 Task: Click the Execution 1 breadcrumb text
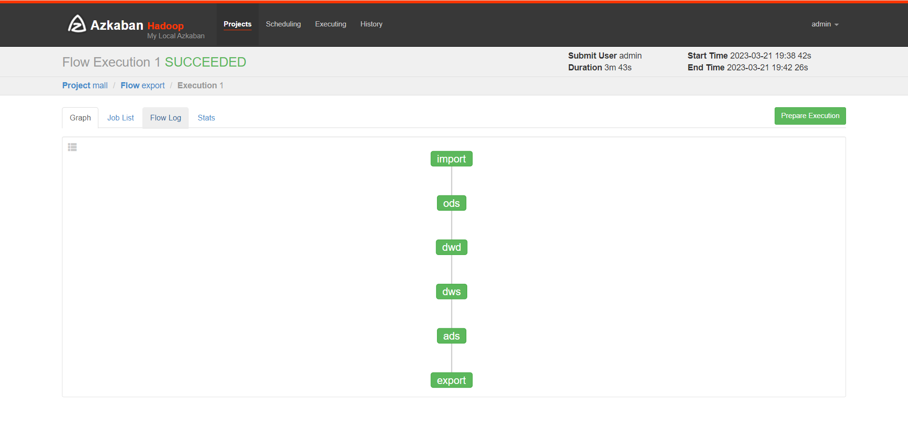click(x=200, y=85)
